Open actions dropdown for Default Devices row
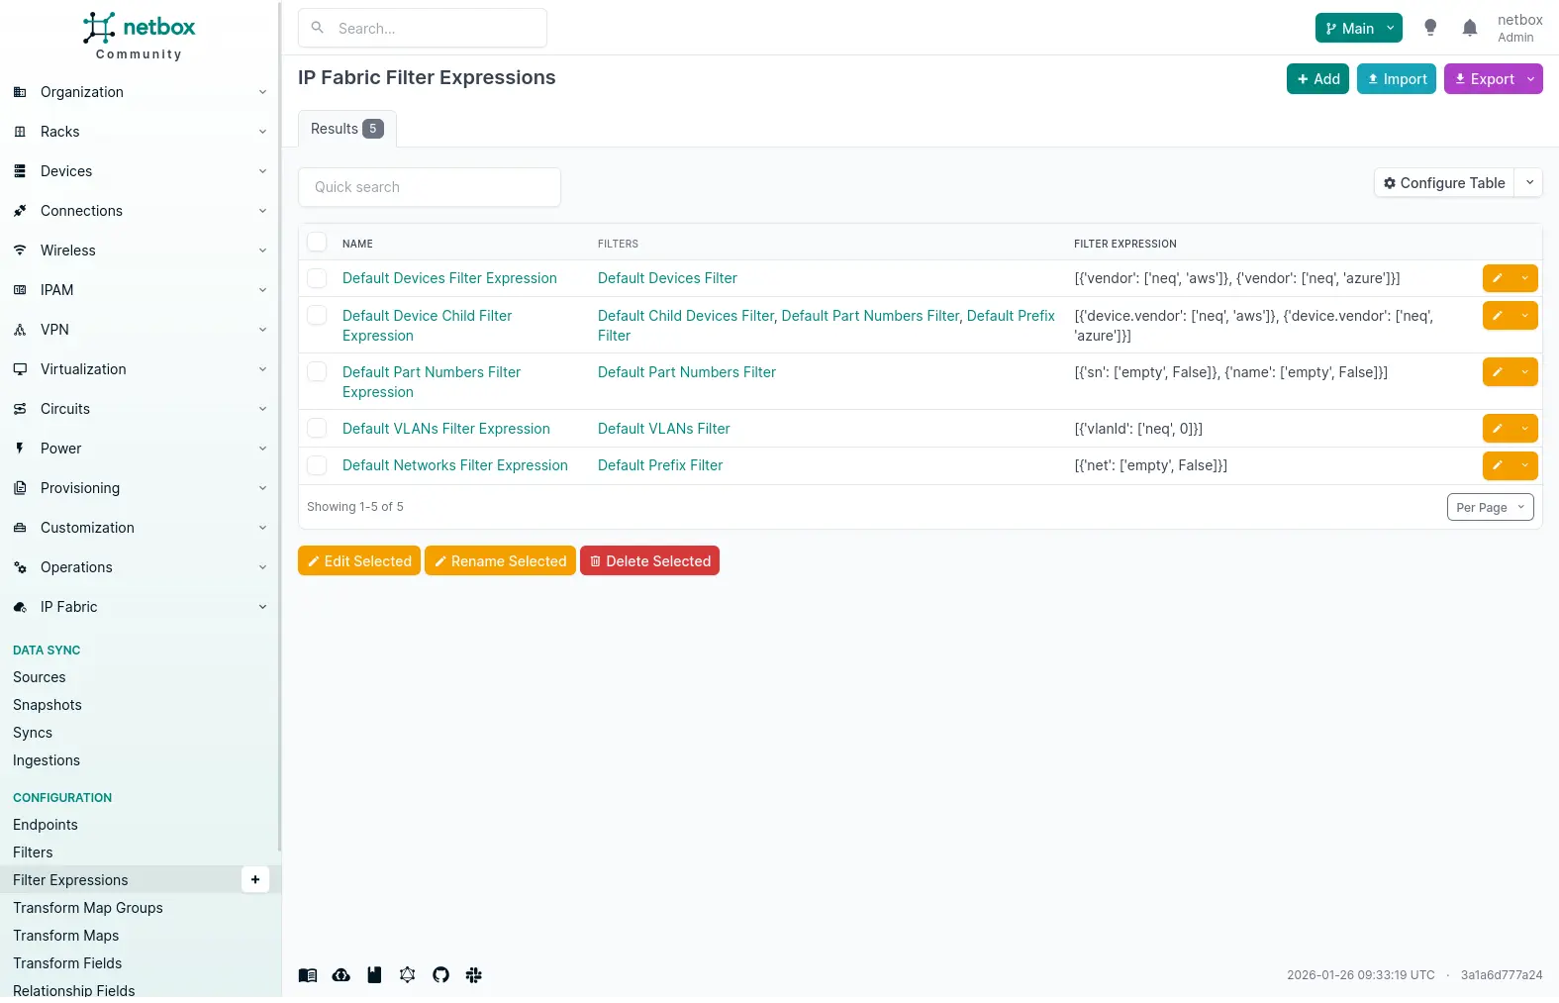Screen dimensions: 1559x1003 [1525, 278]
